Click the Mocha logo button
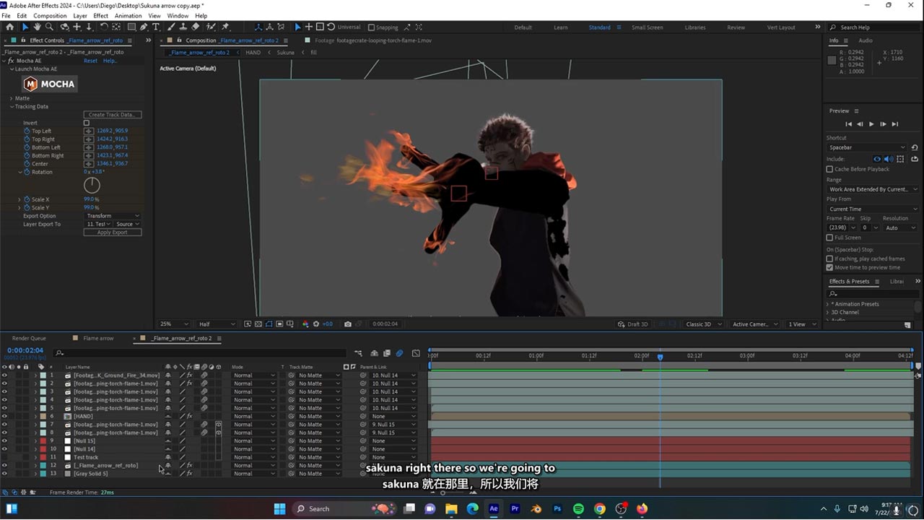The image size is (924, 520). (x=50, y=84)
